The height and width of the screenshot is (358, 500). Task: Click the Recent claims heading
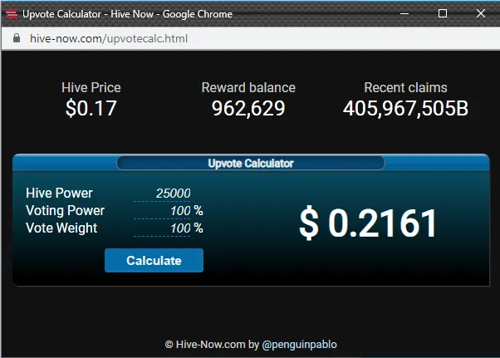click(x=405, y=88)
